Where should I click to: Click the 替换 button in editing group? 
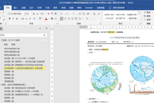[x=148, y=16]
